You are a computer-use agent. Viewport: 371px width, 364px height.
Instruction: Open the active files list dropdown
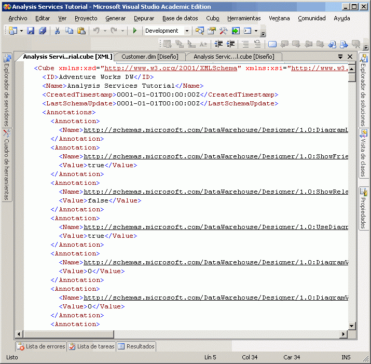[340, 57]
